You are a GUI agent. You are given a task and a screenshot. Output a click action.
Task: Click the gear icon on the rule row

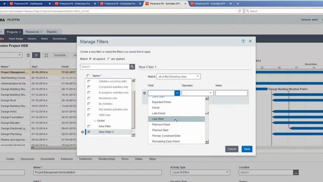144,93
